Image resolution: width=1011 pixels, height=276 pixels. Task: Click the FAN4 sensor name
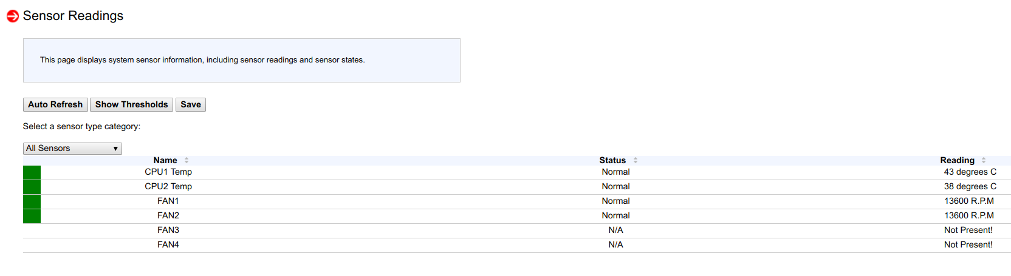(x=168, y=245)
